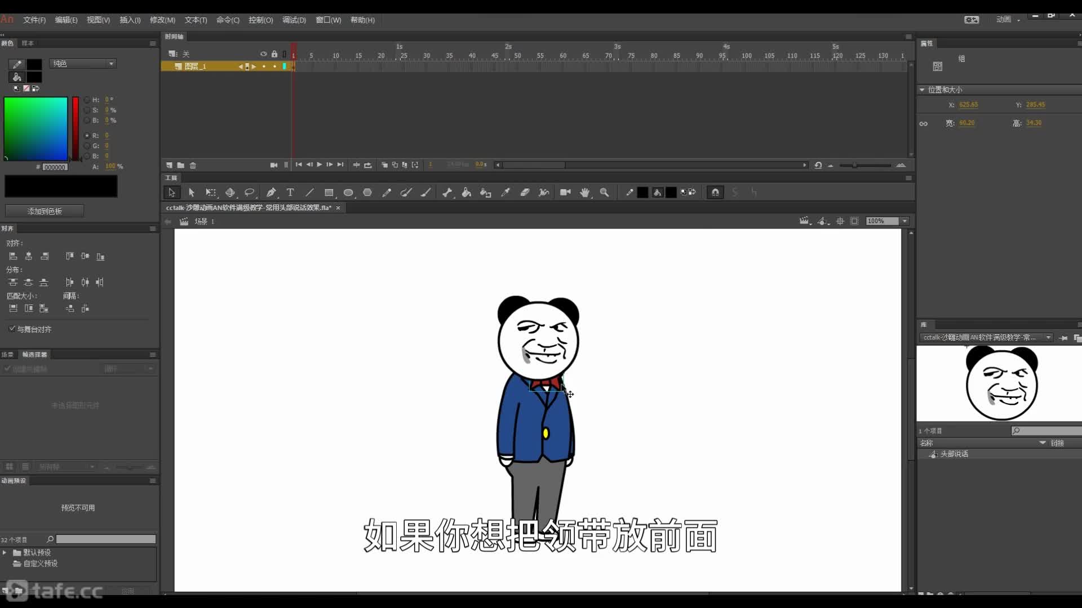Open the 窗口(W) menu

pyautogui.click(x=329, y=20)
